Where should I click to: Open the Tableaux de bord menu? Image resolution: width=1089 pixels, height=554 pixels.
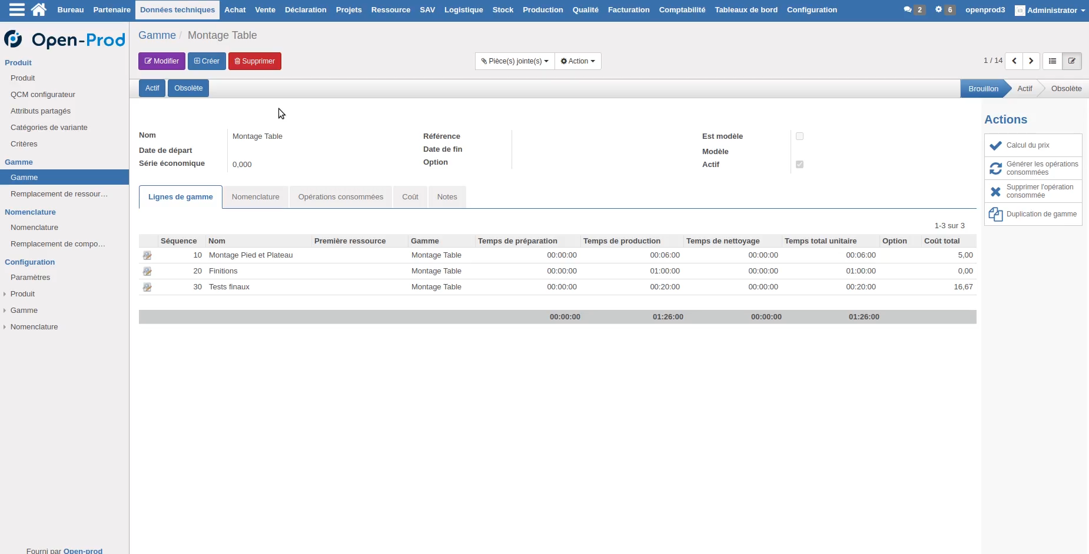click(x=746, y=9)
